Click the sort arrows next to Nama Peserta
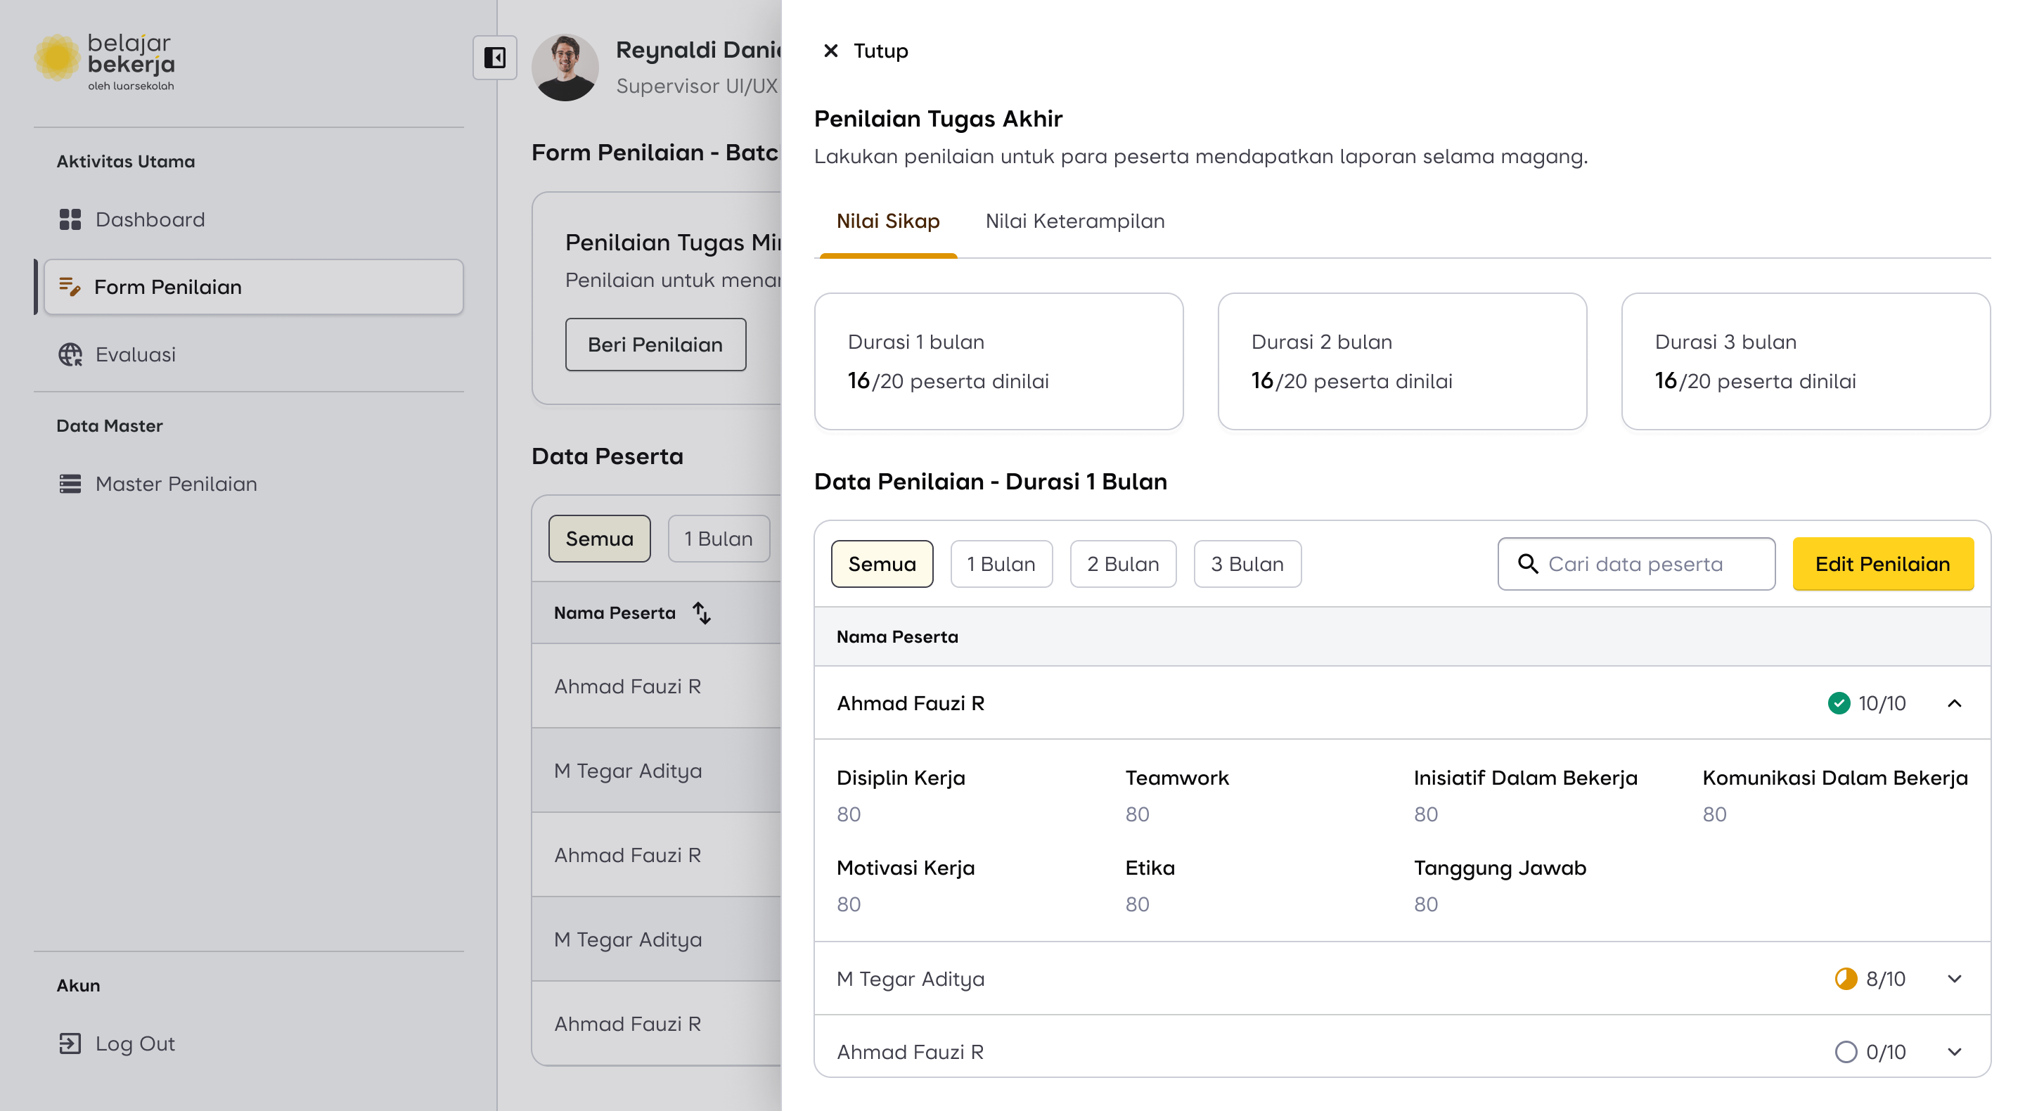 (701, 612)
